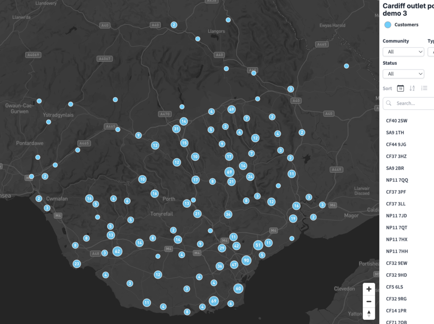Open the 60 cluster marker
The height and width of the screenshot is (324, 434).
pos(238,288)
